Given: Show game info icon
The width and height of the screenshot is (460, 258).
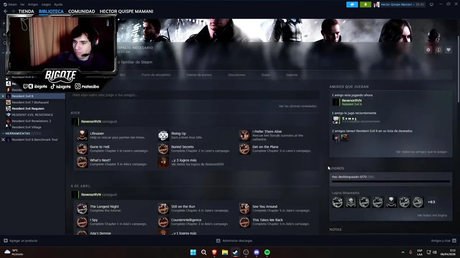Looking at the screenshot, I should (438, 50).
